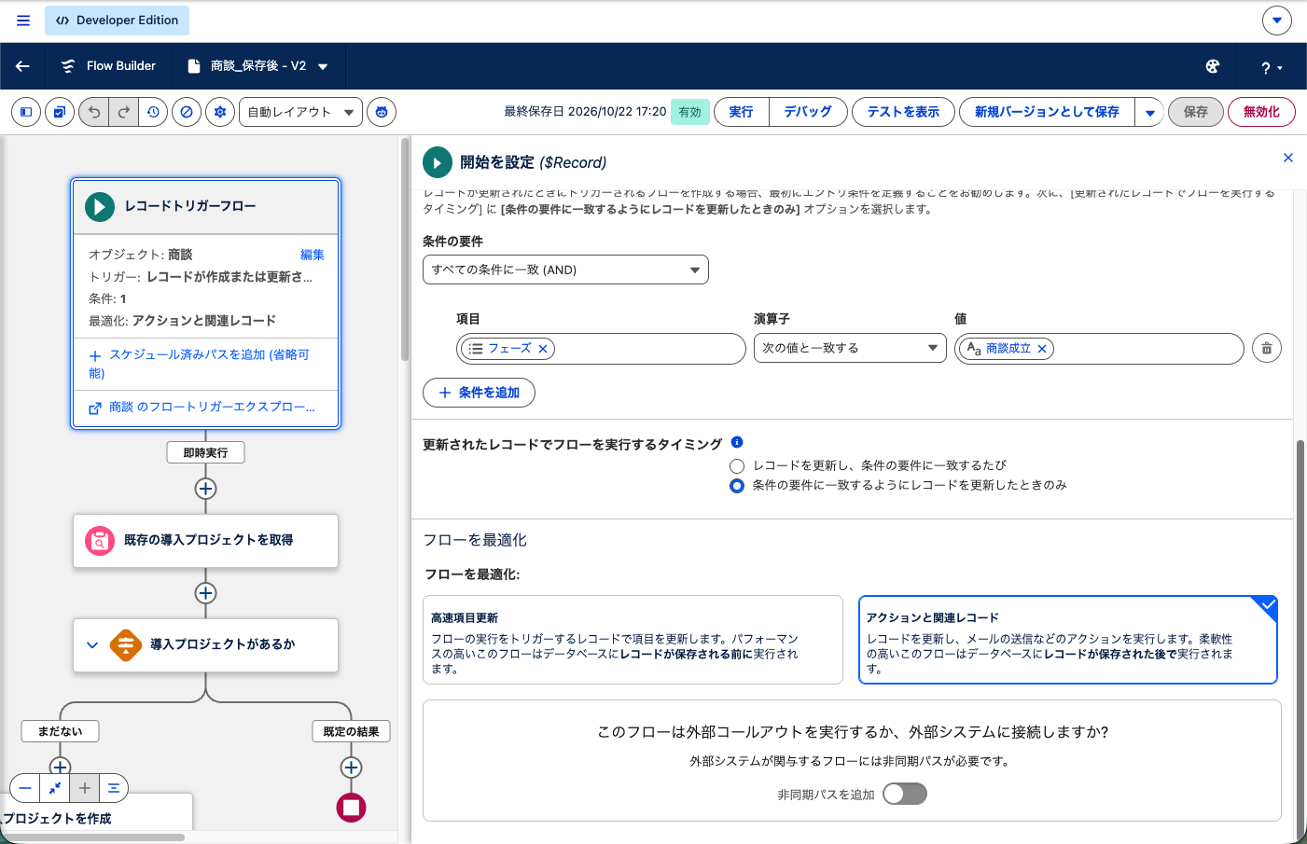This screenshot has width=1307, height=844.
Task: Click テストを表示 button
Action: (903, 112)
